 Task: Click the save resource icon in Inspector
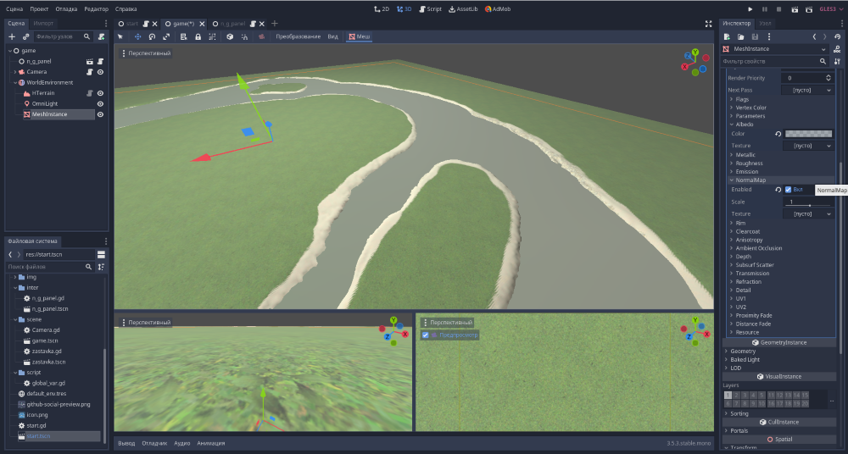755,36
